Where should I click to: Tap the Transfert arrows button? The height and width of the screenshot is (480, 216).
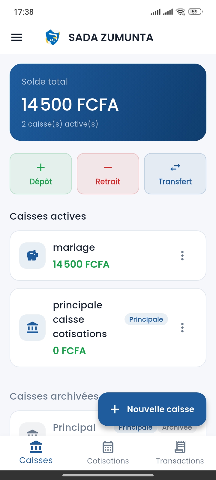(175, 174)
